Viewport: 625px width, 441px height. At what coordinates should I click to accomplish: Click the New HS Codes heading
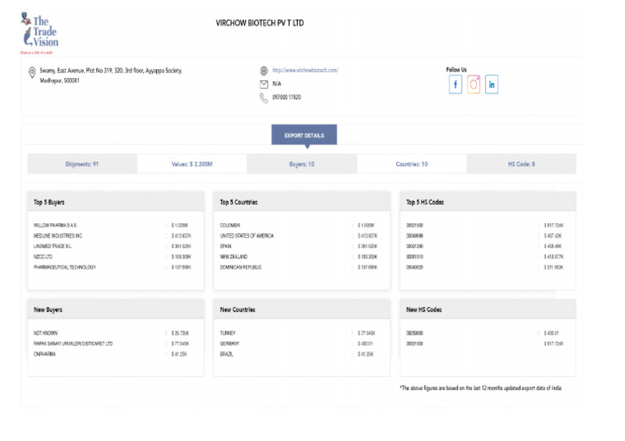tap(424, 309)
